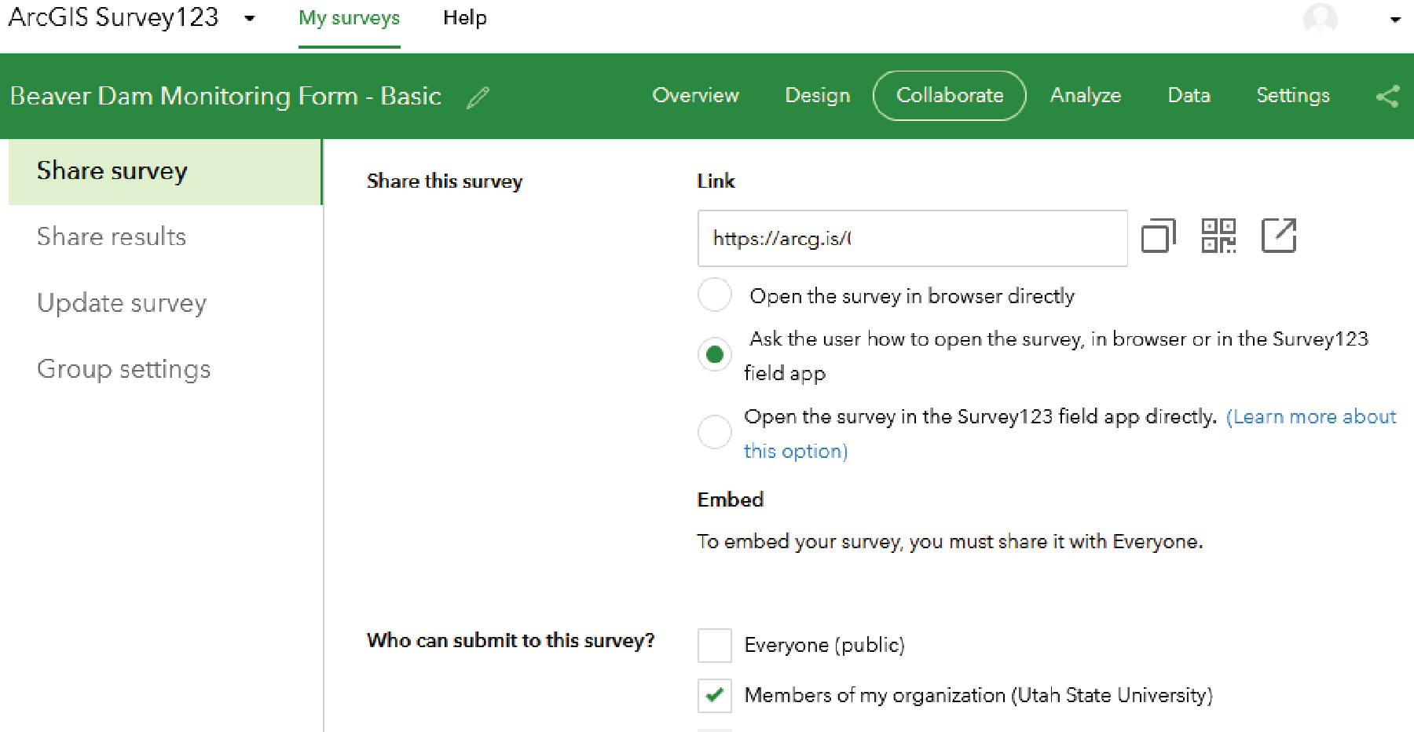Image resolution: width=1414 pixels, height=732 pixels.
Task: Select Ask the user how to open option
Action: click(715, 355)
